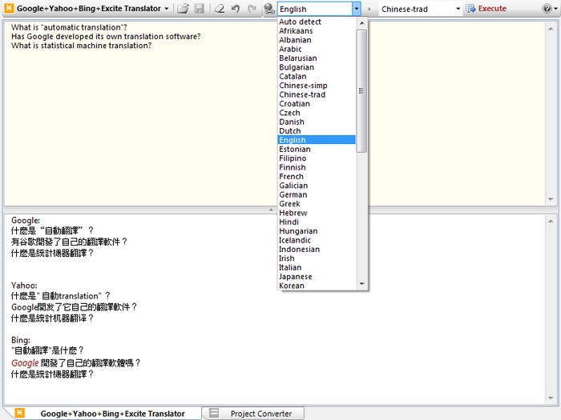
Task: Click language list scrollbar down arrow
Action: (361, 284)
